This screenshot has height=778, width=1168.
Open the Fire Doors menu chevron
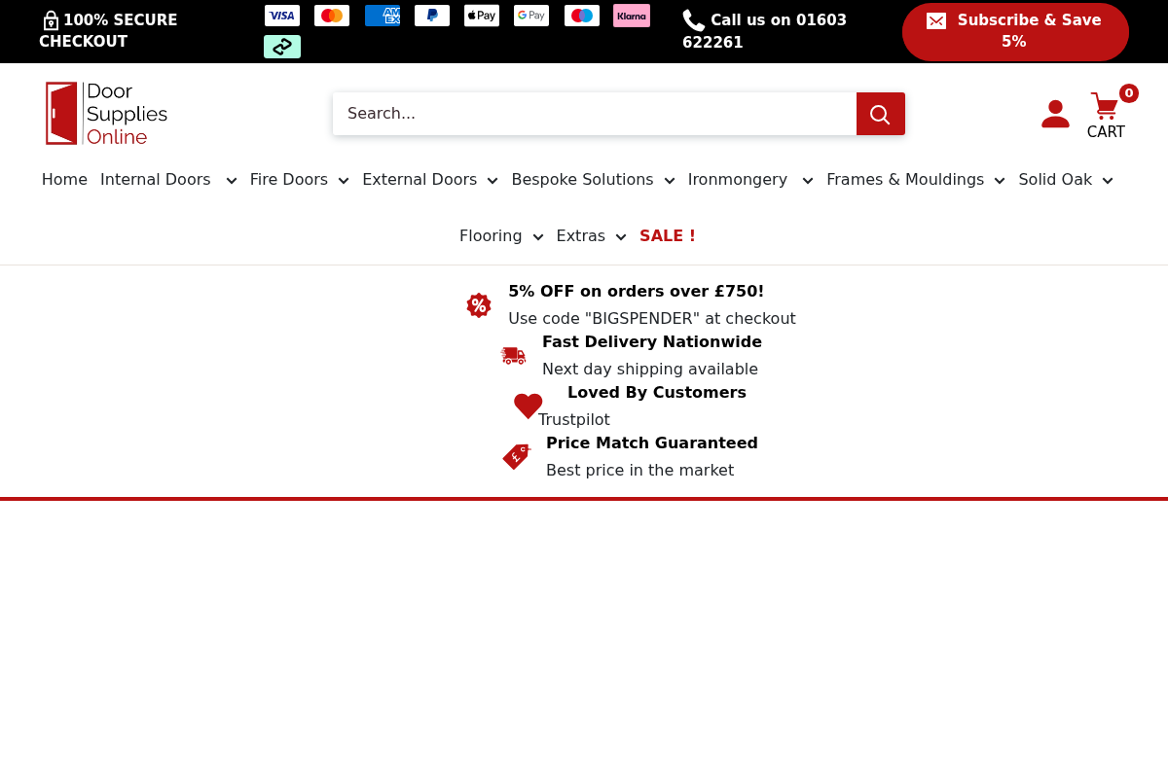point(343,180)
